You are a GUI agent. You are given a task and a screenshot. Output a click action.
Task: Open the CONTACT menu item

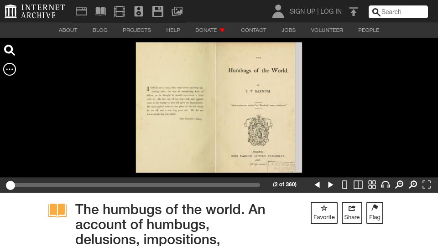[254, 30]
